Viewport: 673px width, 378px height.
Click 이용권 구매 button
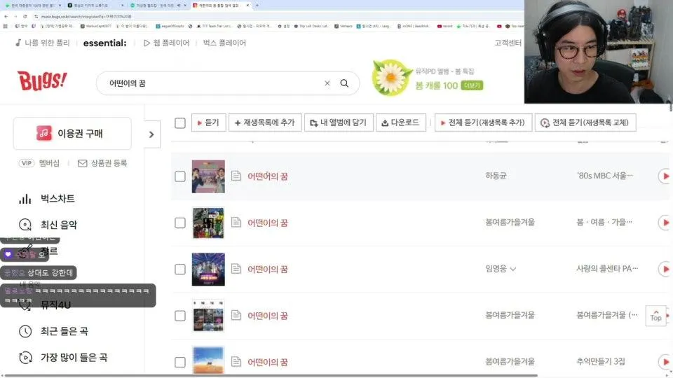(x=72, y=133)
